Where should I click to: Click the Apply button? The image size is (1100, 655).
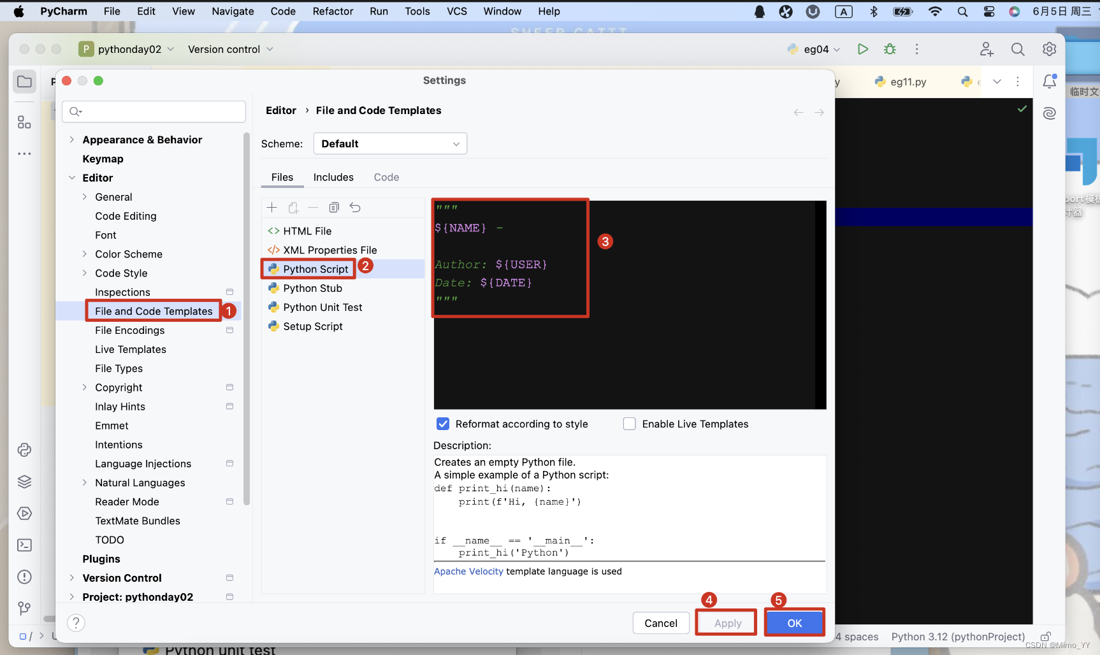pyautogui.click(x=728, y=623)
